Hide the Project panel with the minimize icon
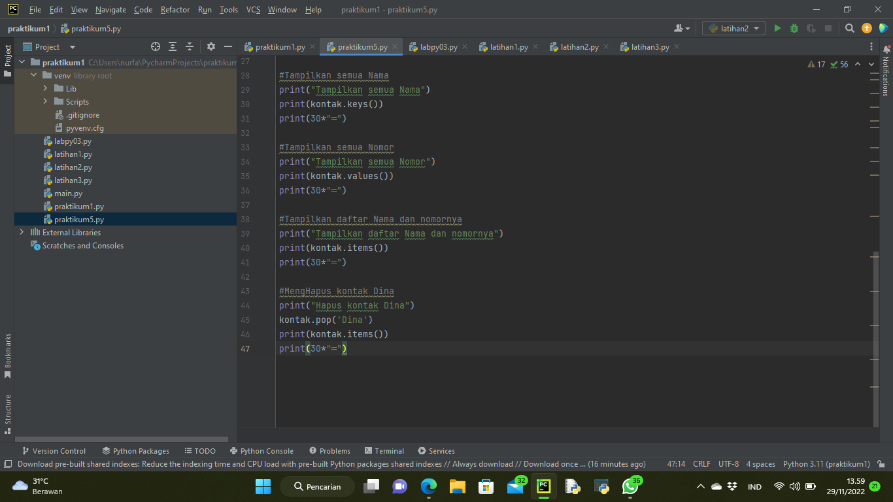The height and width of the screenshot is (502, 893). pos(227,46)
